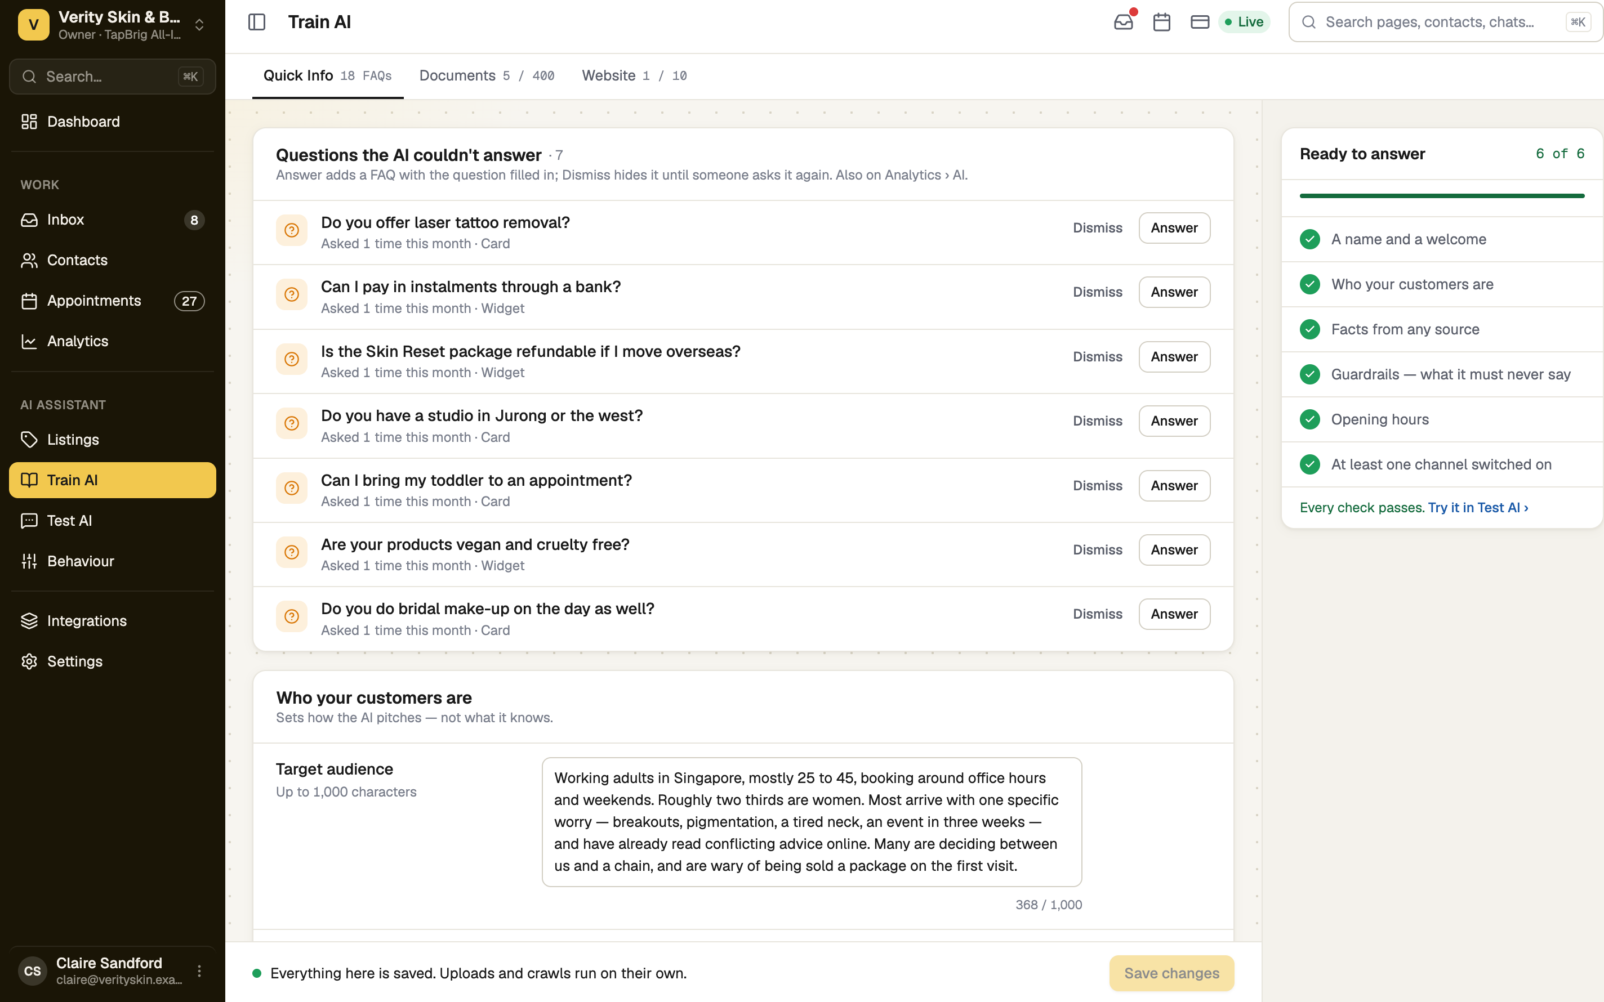Click the 368 / 1,000 character counter
The height and width of the screenshot is (1002, 1604).
1049,905
